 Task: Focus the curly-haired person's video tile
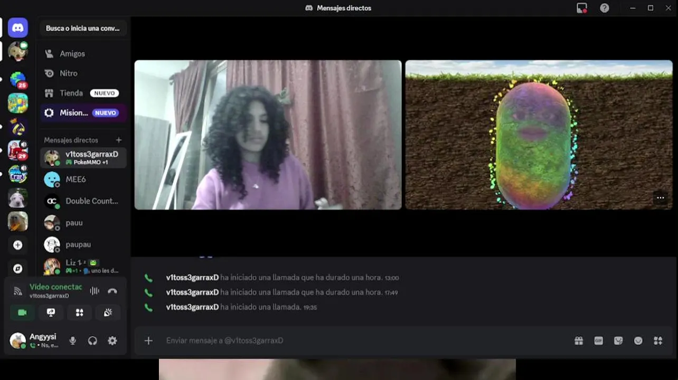pyautogui.click(x=268, y=135)
